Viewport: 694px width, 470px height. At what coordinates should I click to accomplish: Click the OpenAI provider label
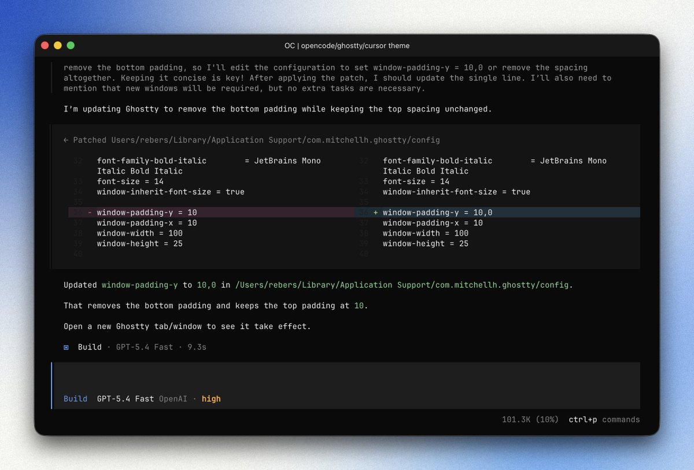coord(173,399)
